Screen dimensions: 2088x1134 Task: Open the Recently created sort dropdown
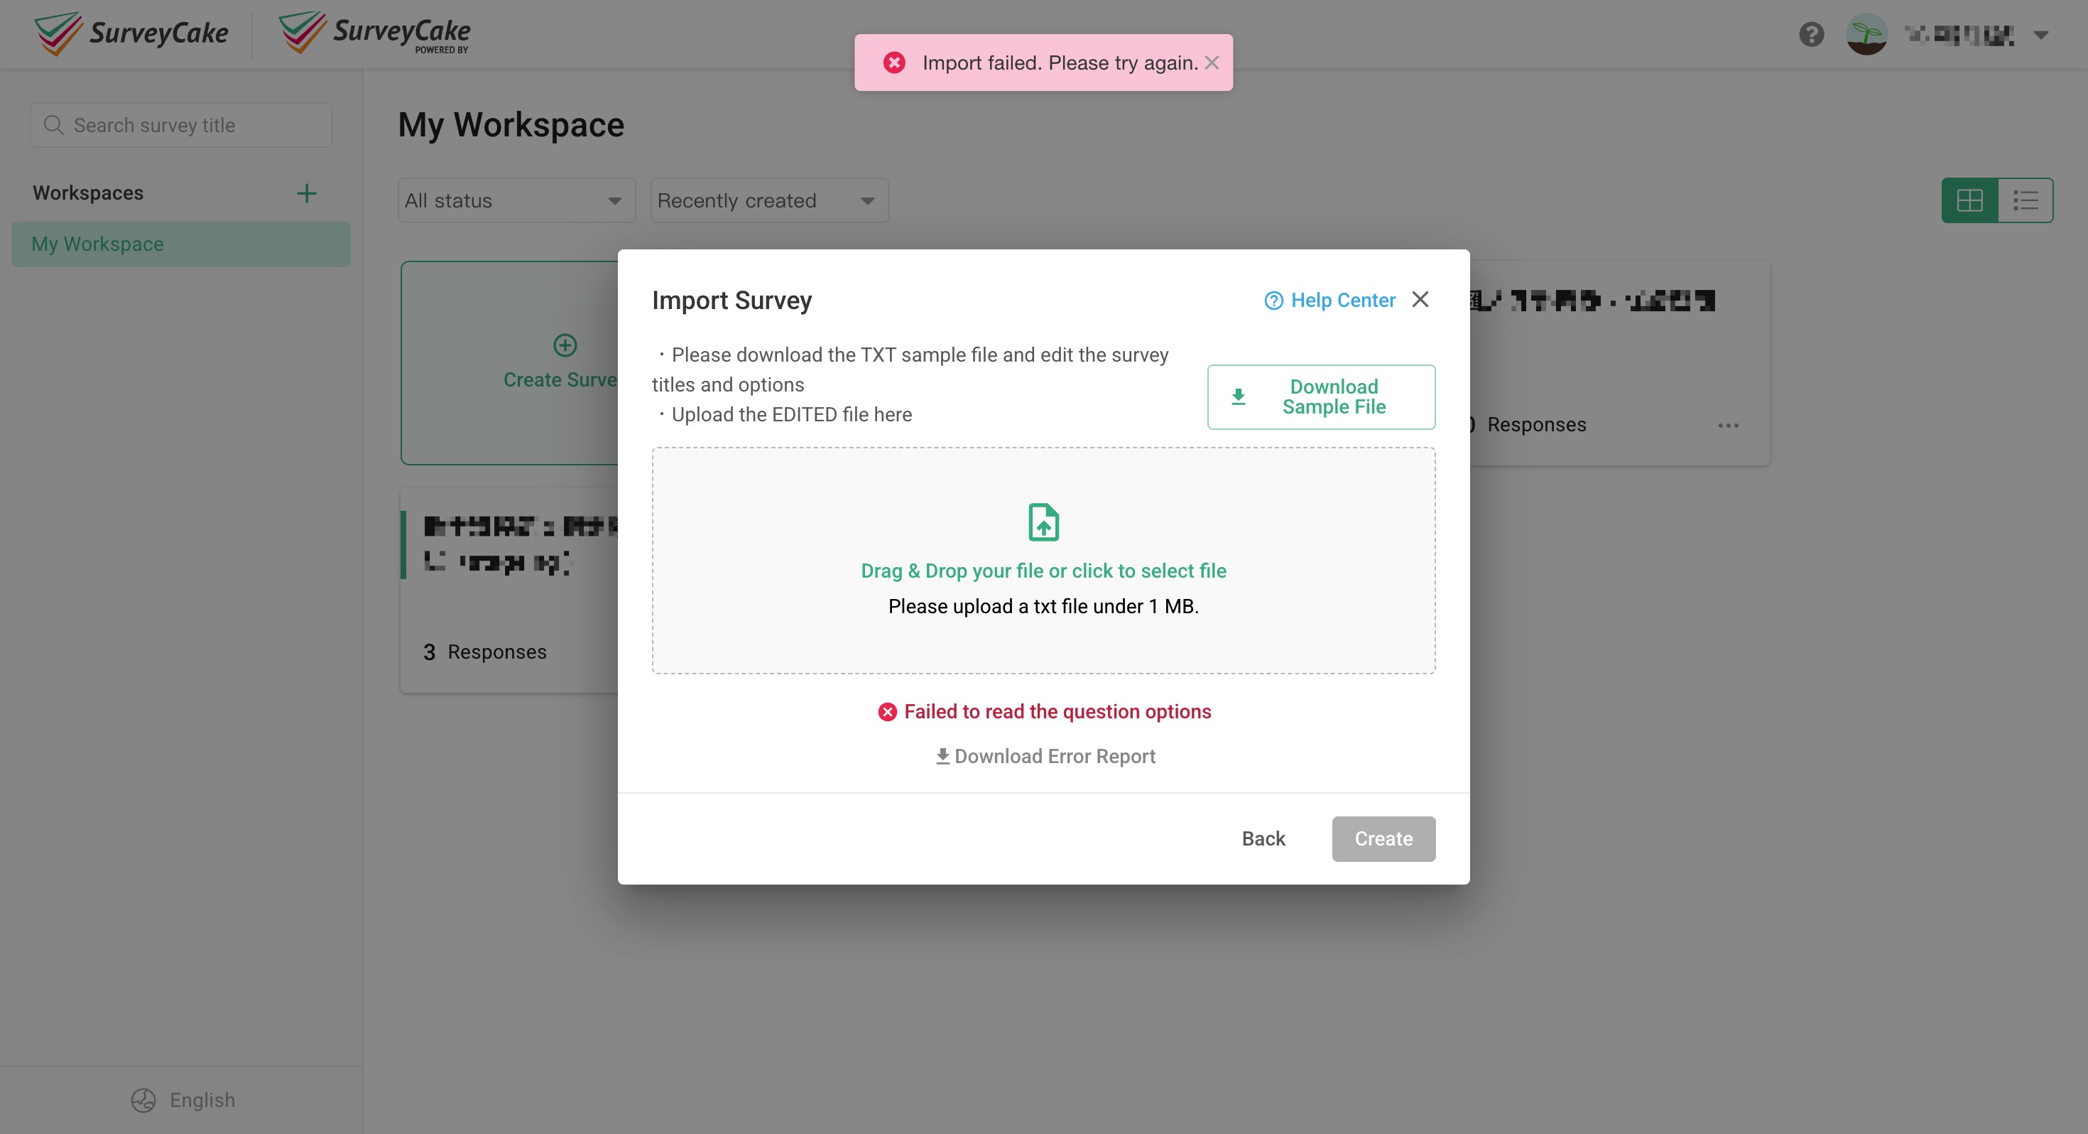click(x=768, y=200)
